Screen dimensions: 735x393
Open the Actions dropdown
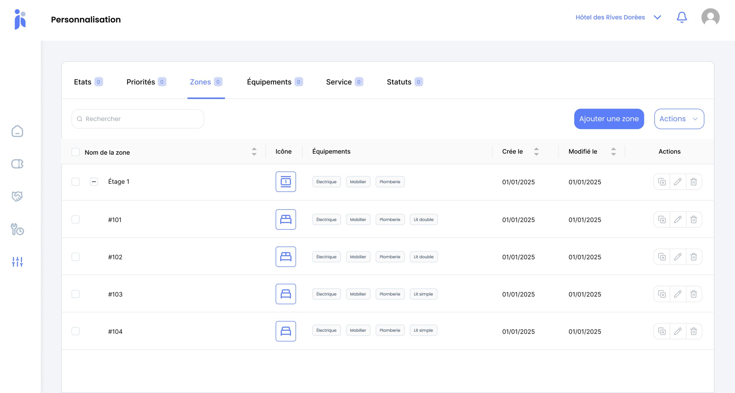679,119
